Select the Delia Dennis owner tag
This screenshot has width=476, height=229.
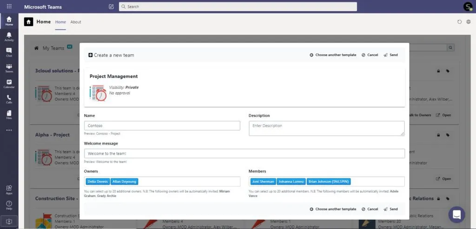click(x=98, y=181)
